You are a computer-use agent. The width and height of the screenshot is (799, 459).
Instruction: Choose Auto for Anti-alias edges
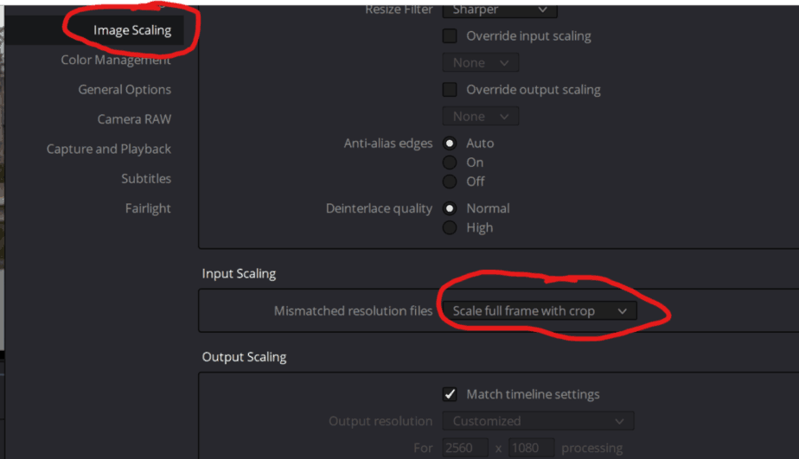tap(450, 143)
